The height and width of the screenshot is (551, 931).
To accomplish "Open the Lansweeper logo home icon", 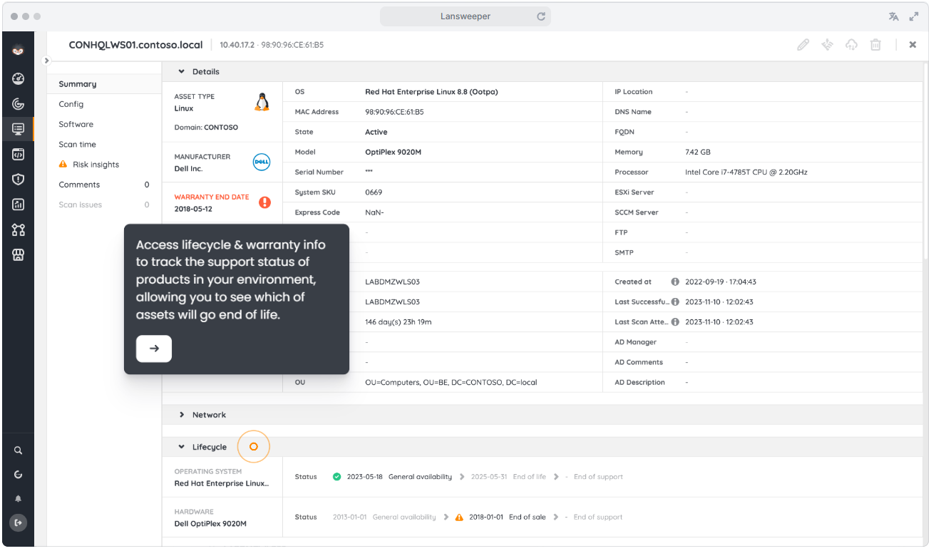I will pos(19,51).
